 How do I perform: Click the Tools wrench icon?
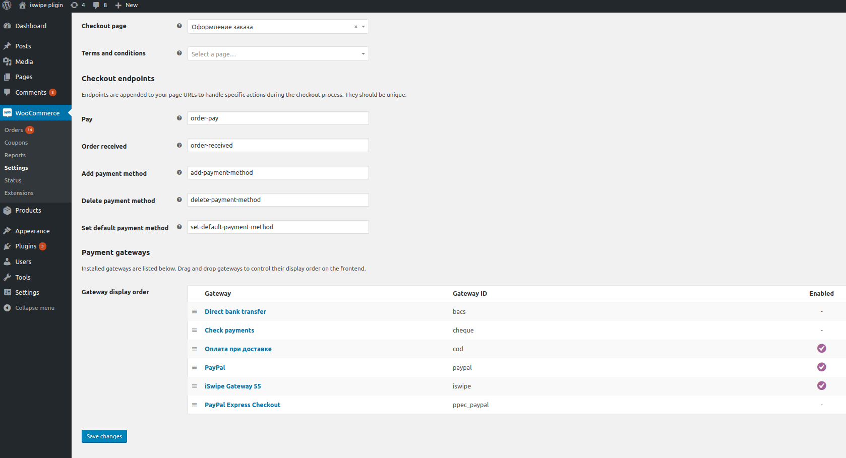click(x=7, y=277)
